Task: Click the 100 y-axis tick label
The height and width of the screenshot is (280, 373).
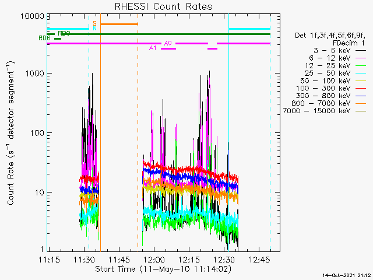Action: tap(37, 133)
